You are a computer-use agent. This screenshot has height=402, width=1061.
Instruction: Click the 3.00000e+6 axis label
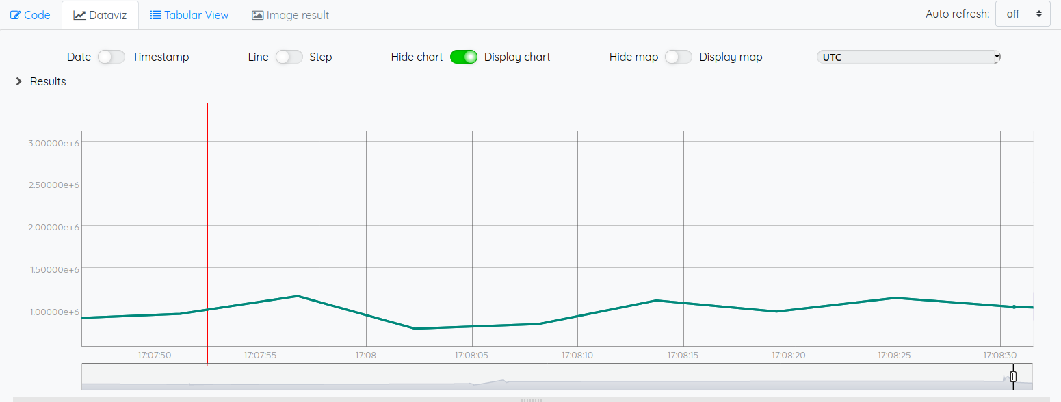pyautogui.click(x=54, y=143)
